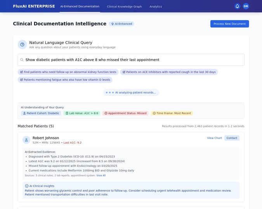Image resolution: width=262 pixels, height=209 pixels.
Task: Click lab icon in Lab Value tag
Action: click(67, 113)
